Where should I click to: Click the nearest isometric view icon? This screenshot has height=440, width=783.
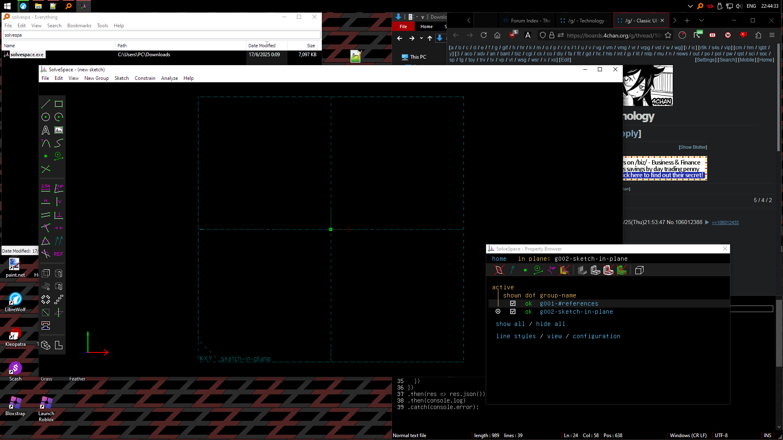(46, 345)
